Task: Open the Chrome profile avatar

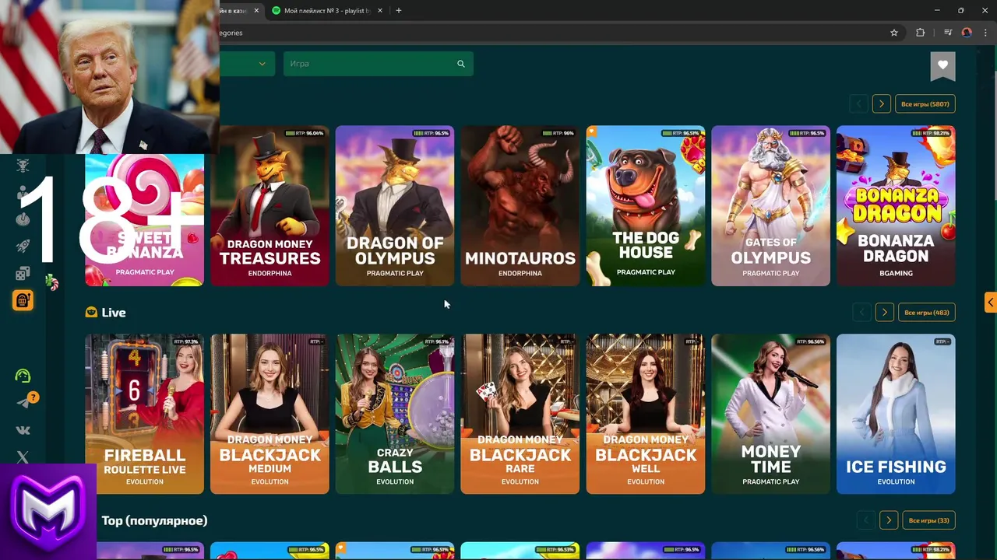Action: point(967,33)
